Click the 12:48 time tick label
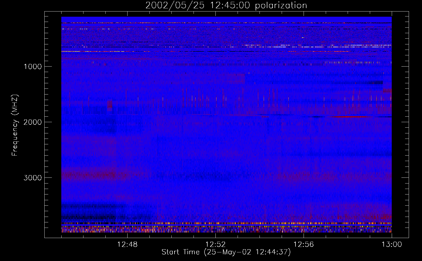Screen dimensions: 422x261 127,244
